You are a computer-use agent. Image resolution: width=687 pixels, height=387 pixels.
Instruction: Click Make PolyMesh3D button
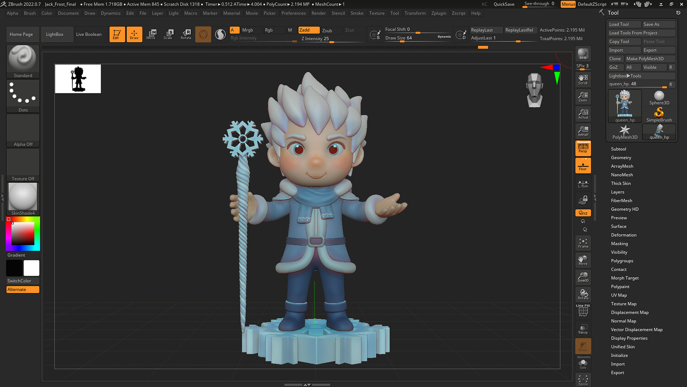coord(650,59)
